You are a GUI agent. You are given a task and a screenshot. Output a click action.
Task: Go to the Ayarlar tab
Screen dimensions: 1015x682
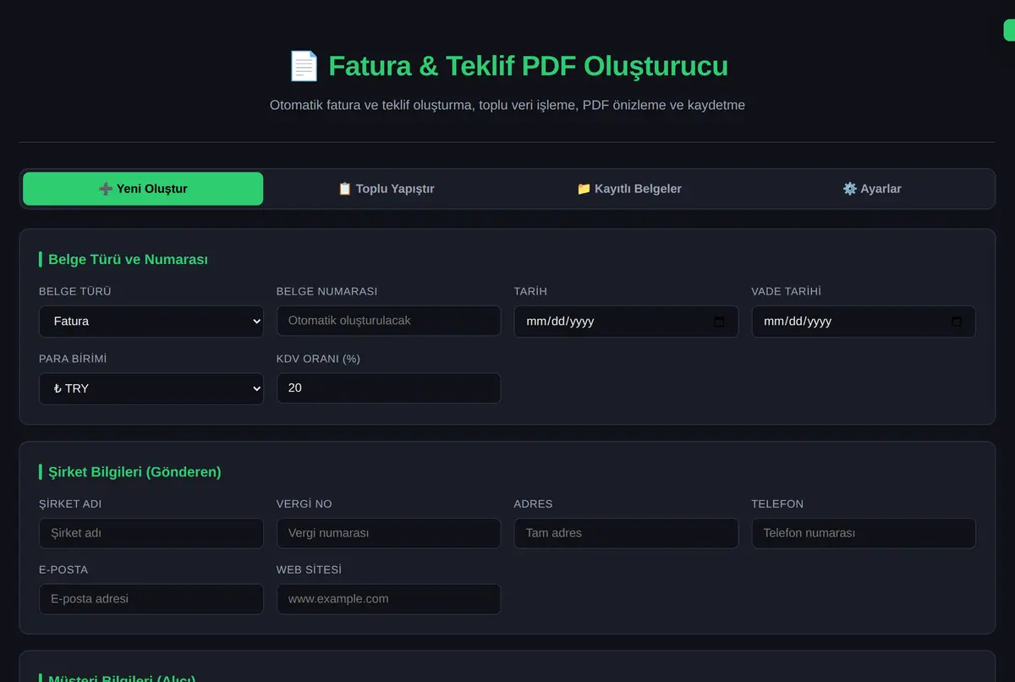coord(871,189)
